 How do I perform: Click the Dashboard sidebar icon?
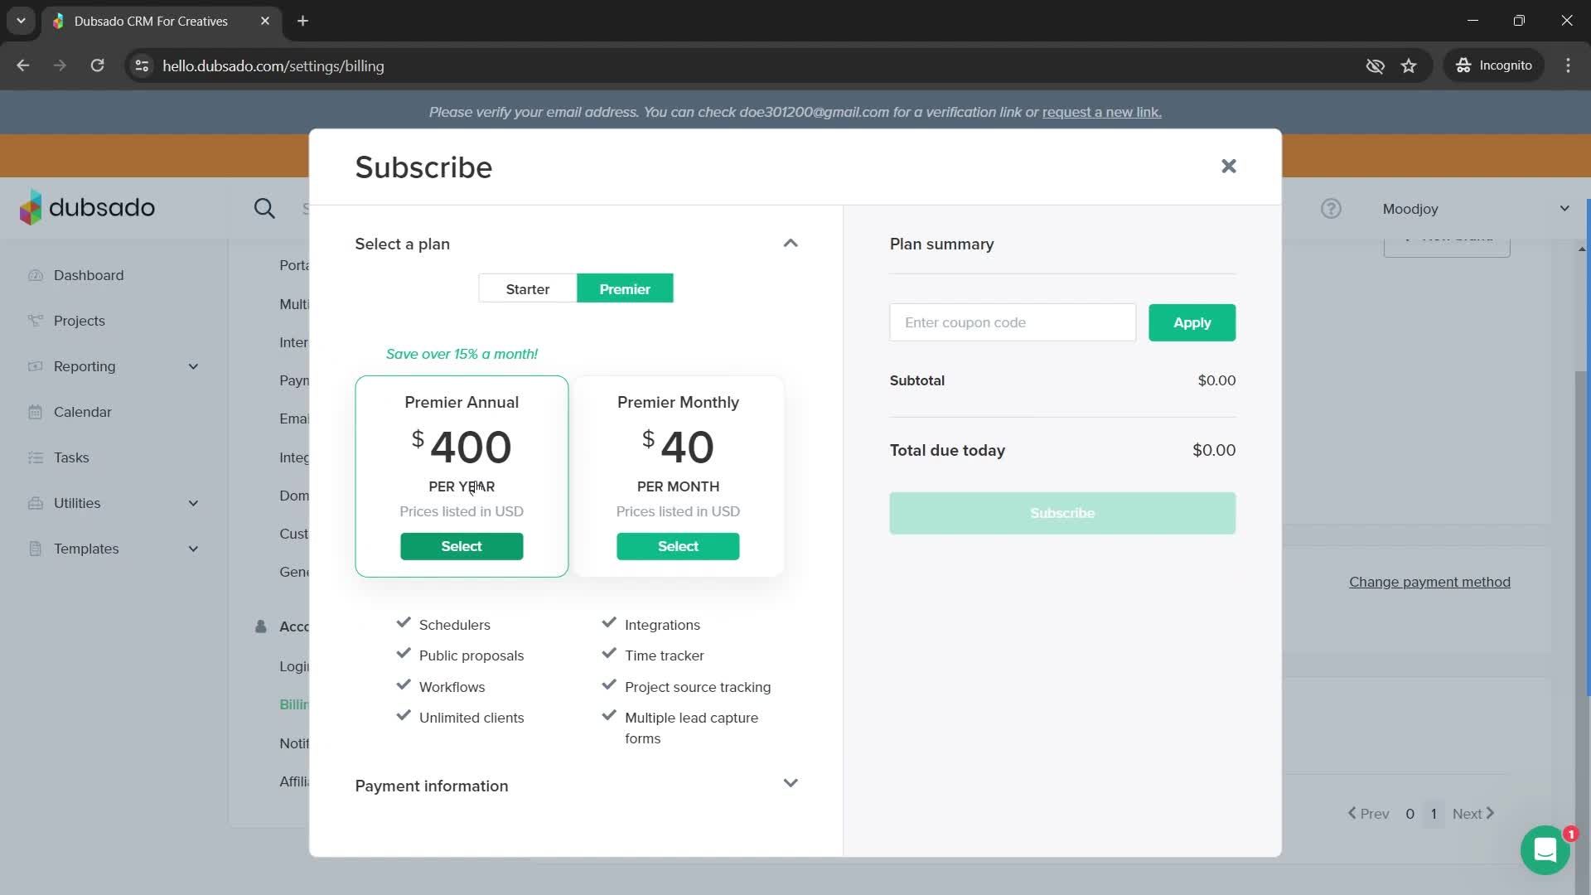[35, 275]
